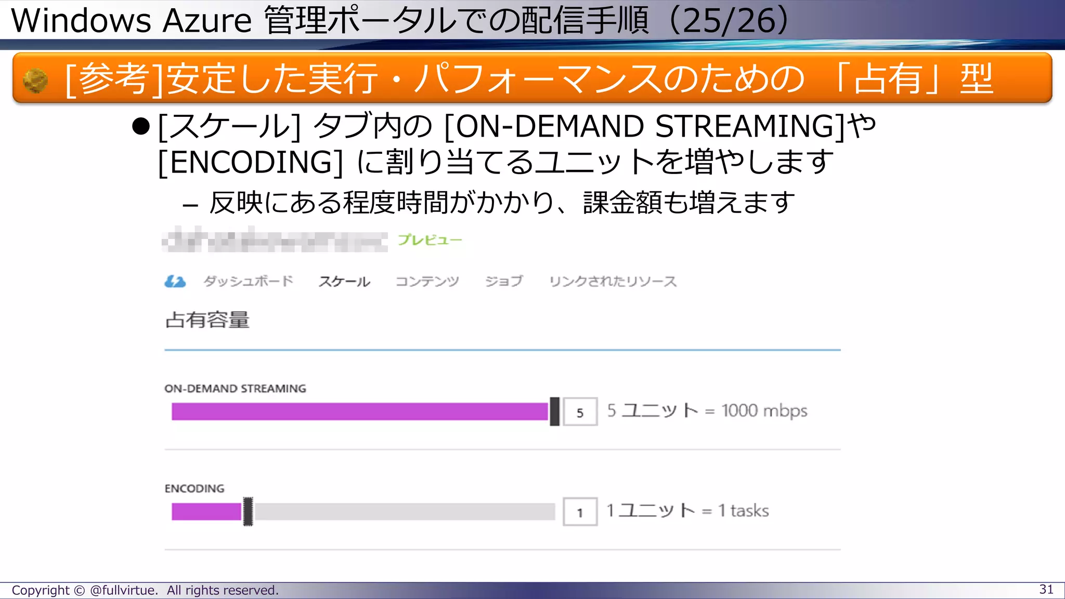Click the ON-DEMAND STREAMING label
This screenshot has height=599, width=1065.
pos(235,389)
